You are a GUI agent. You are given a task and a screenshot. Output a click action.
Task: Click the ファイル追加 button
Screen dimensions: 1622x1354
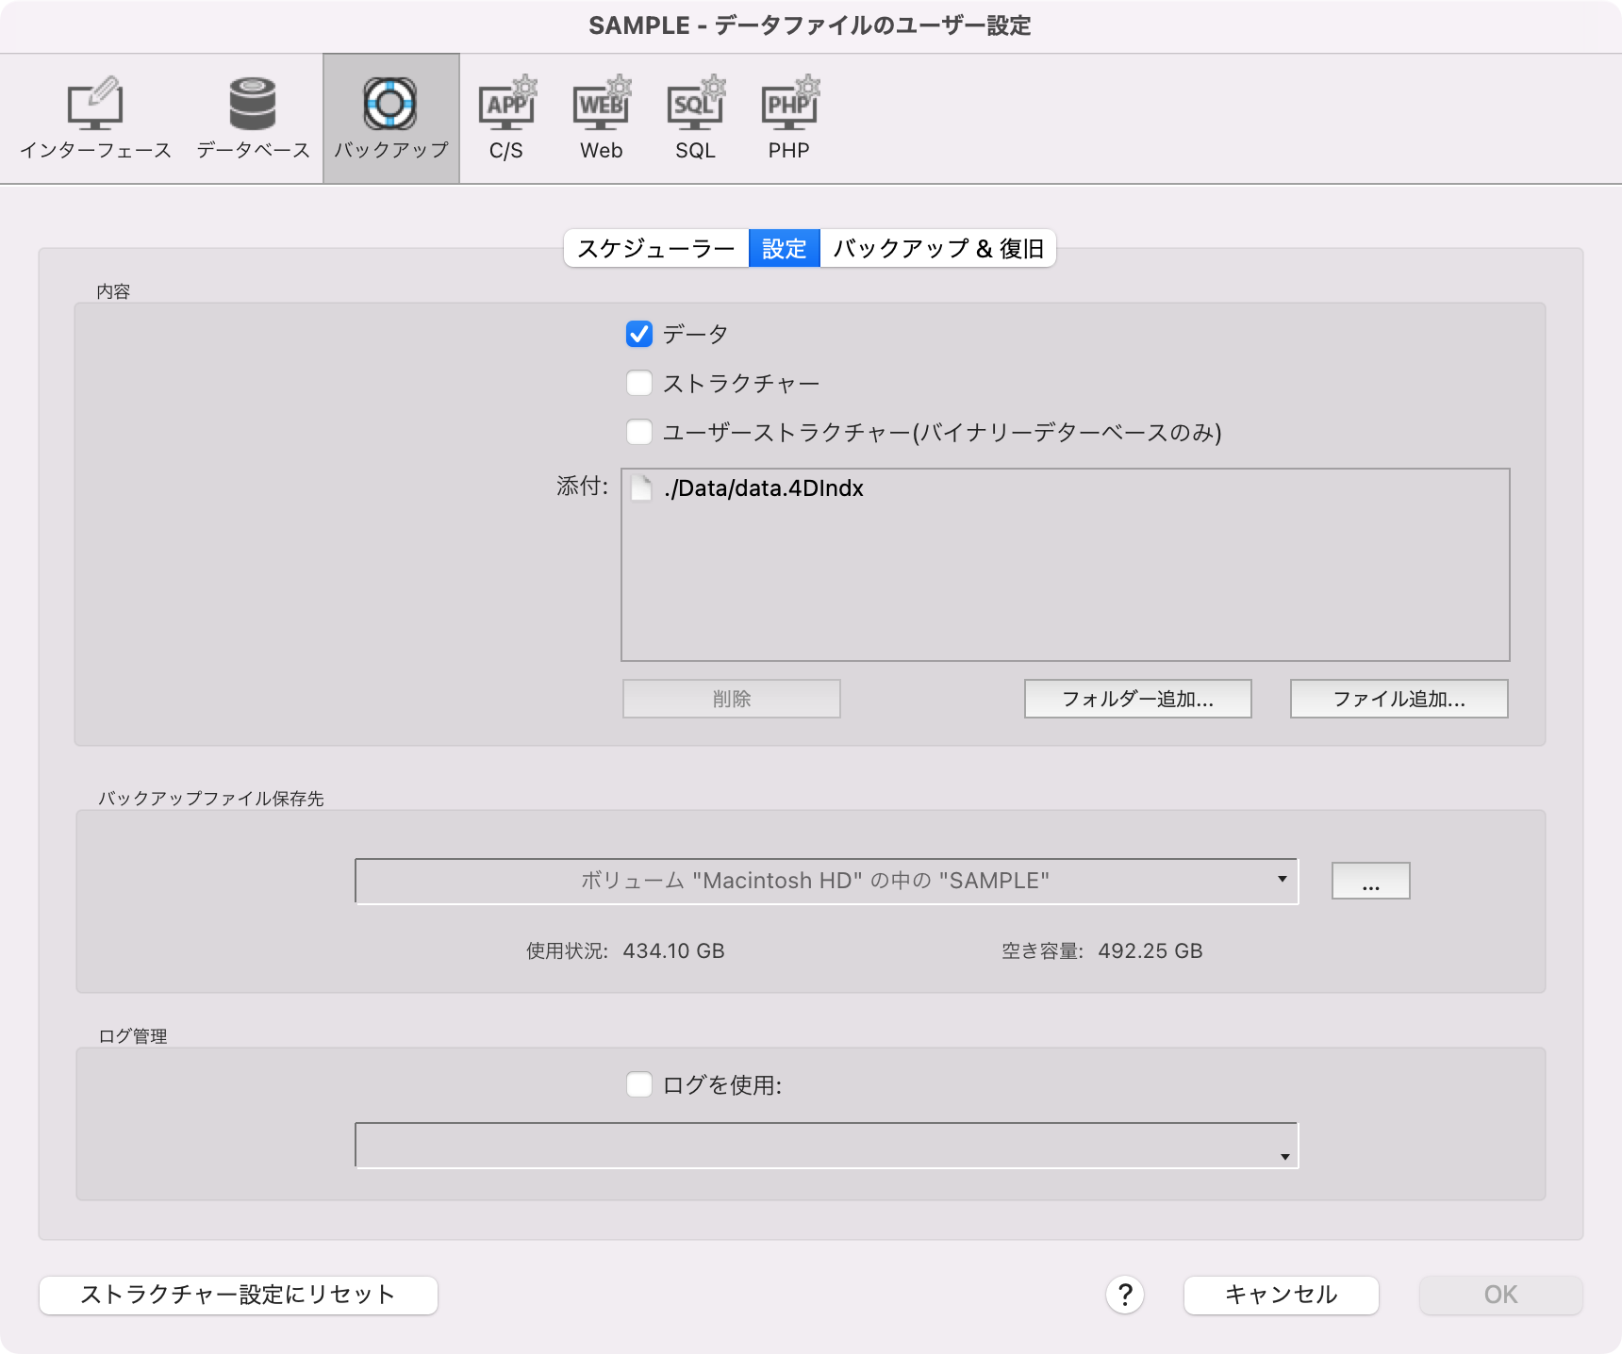[1398, 699]
